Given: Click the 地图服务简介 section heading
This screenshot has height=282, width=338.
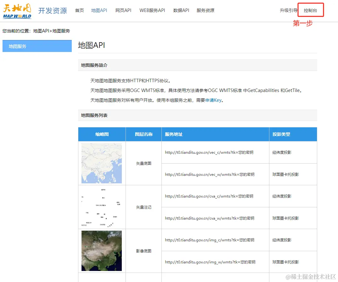Looking at the screenshot, I should (94, 65).
